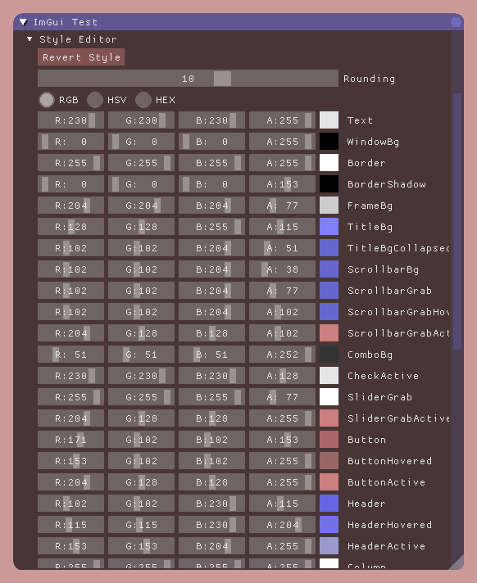The width and height of the screenshot is (477, 583).
Task: Adjust the Rounding slider
Action: (188, 79)
